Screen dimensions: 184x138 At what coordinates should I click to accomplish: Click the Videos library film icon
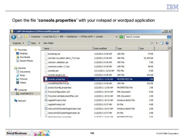[x=18, y=82]
